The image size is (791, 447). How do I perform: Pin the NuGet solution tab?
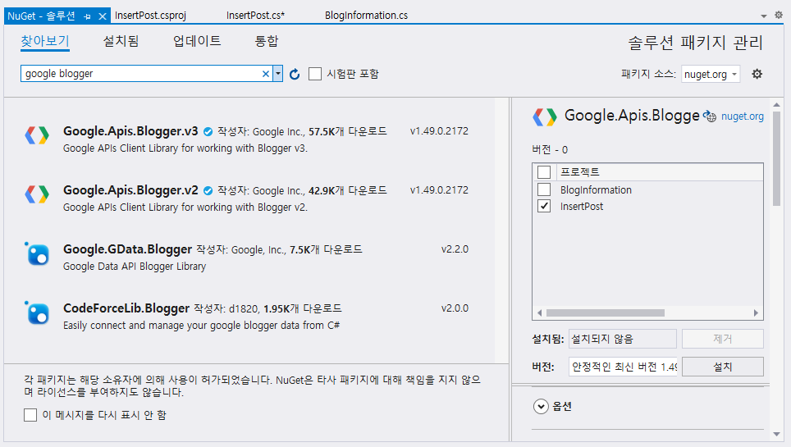point(87,16)
